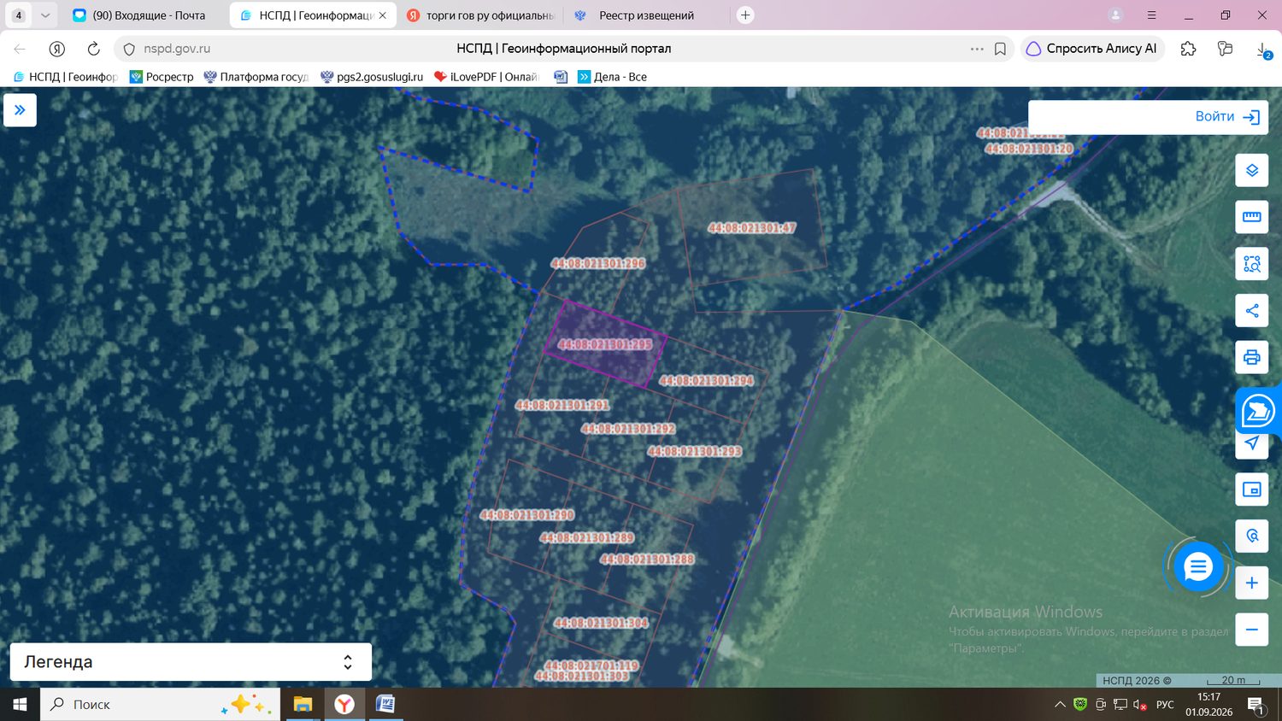
Task: Zoom out of the map
Action: 1251,630
